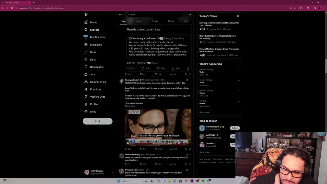This screenshot has height=184, width=327.
Task: Click the X logo in sidebar
Action: [x=86, y=15]
